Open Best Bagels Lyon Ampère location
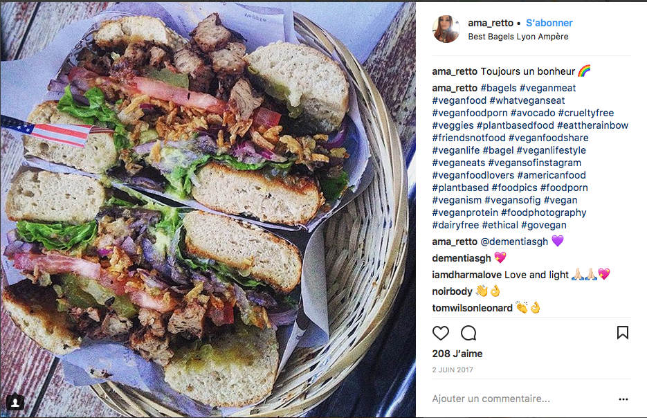The height and width of the screenshot is (418, 647). coord(518,37)
